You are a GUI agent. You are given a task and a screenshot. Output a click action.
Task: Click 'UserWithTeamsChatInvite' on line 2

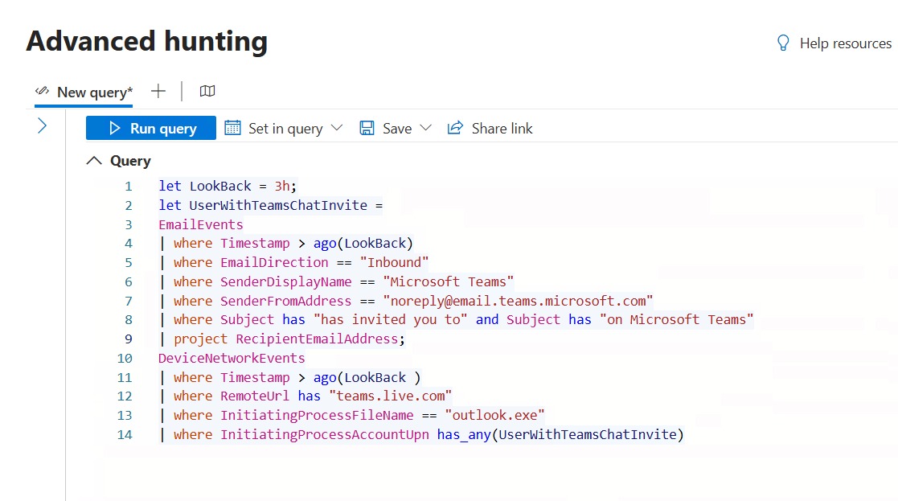tap(278, 205)
